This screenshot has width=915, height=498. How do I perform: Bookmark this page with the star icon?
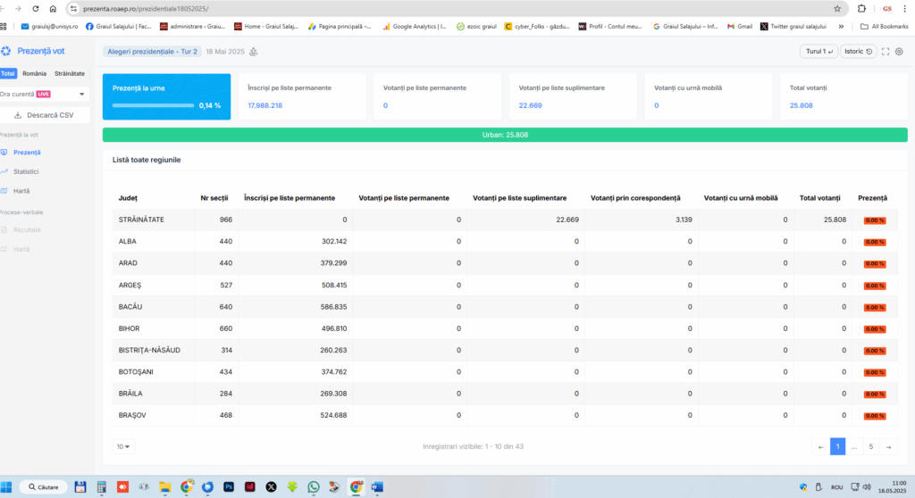tap(837, 8)
